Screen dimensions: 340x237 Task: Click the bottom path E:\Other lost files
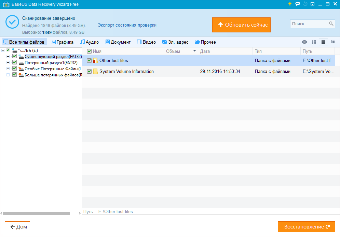(115, 211)
